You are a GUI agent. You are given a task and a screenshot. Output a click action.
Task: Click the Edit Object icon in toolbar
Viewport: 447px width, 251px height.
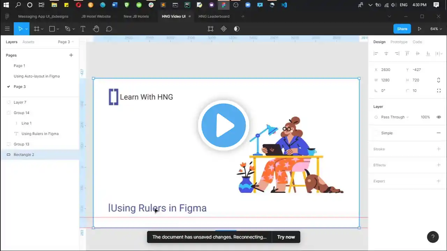click(211, 29)
